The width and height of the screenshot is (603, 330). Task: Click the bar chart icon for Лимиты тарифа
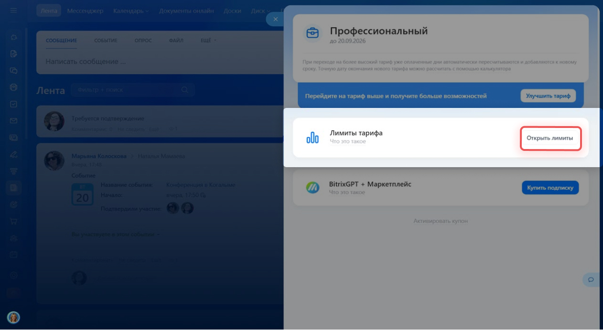[x=312, y=138]
